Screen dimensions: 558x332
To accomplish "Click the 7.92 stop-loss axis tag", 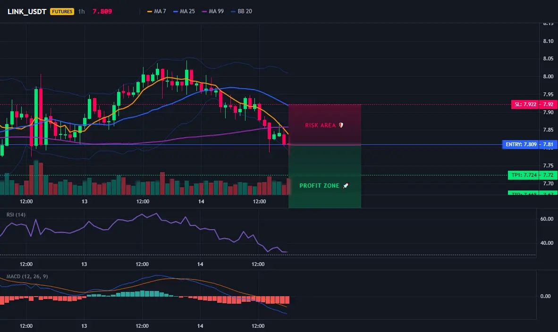I will (549, 104).
